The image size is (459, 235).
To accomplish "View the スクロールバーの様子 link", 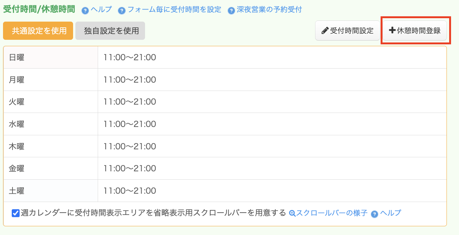I will pyautogui.click(x=332, y=213).
